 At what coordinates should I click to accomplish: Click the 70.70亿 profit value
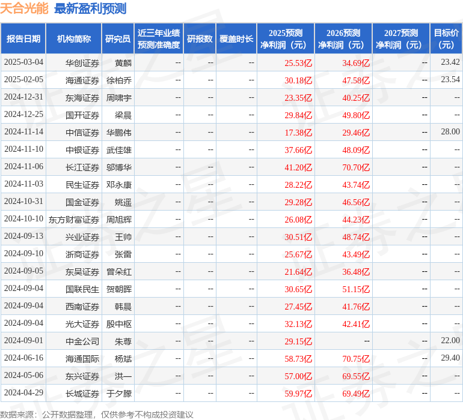[x=356, y=167]
